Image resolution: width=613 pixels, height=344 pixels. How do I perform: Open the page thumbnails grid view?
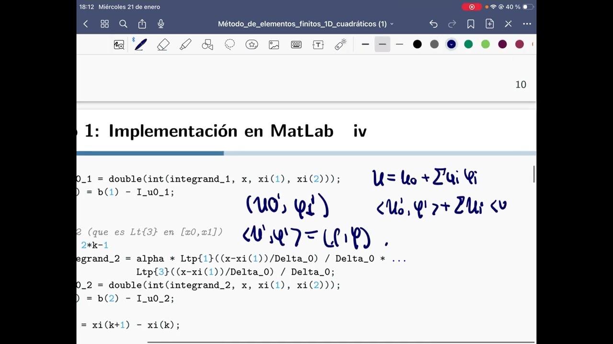coord(104,24)
